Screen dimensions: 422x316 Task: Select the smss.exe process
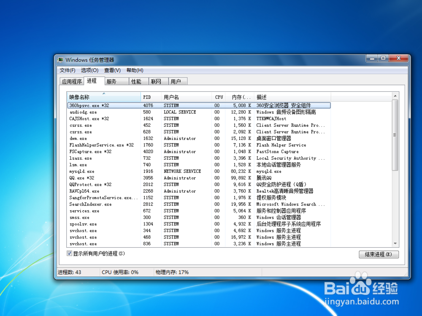(199, 217)
